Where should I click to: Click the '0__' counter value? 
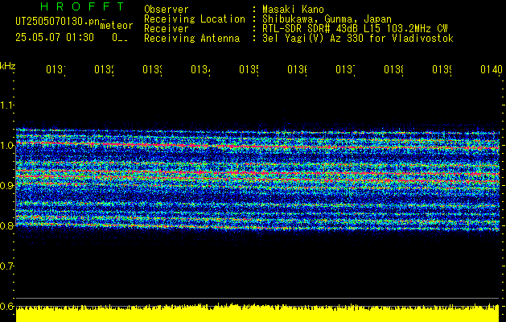point(120,38)
